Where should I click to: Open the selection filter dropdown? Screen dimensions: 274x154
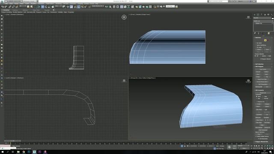pyautogui.click(x=23, y=6)
